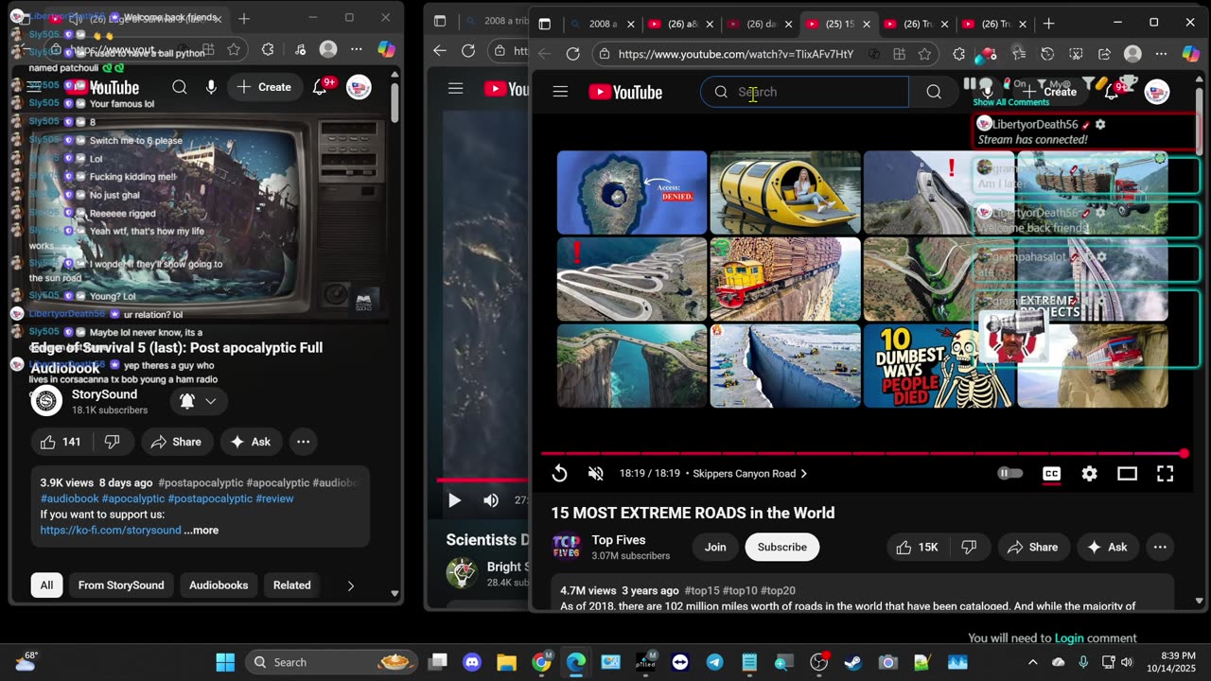
Task: Share the Edge of Survival audiobook
Action: (177, 442)
